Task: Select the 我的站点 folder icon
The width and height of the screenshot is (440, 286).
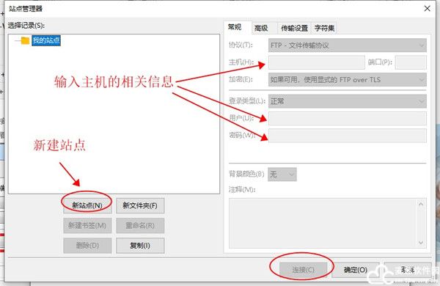Action: point(25,40)
